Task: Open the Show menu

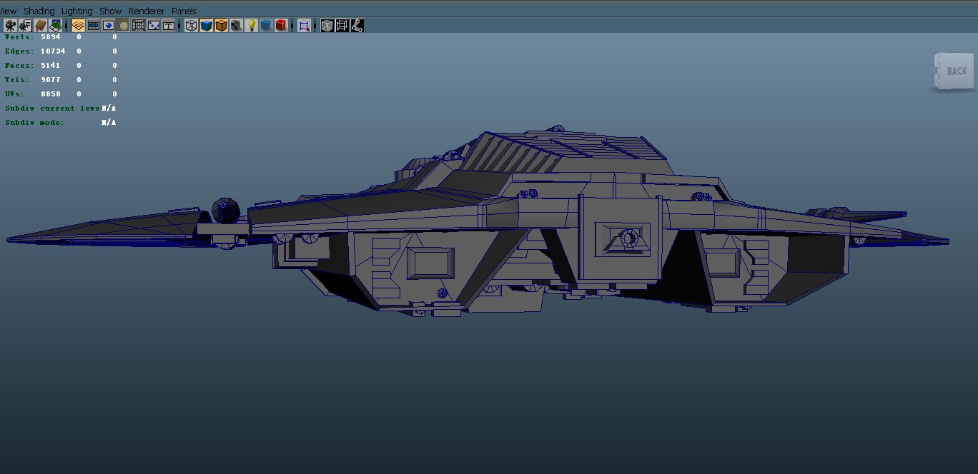Action: tap(111, 11)
